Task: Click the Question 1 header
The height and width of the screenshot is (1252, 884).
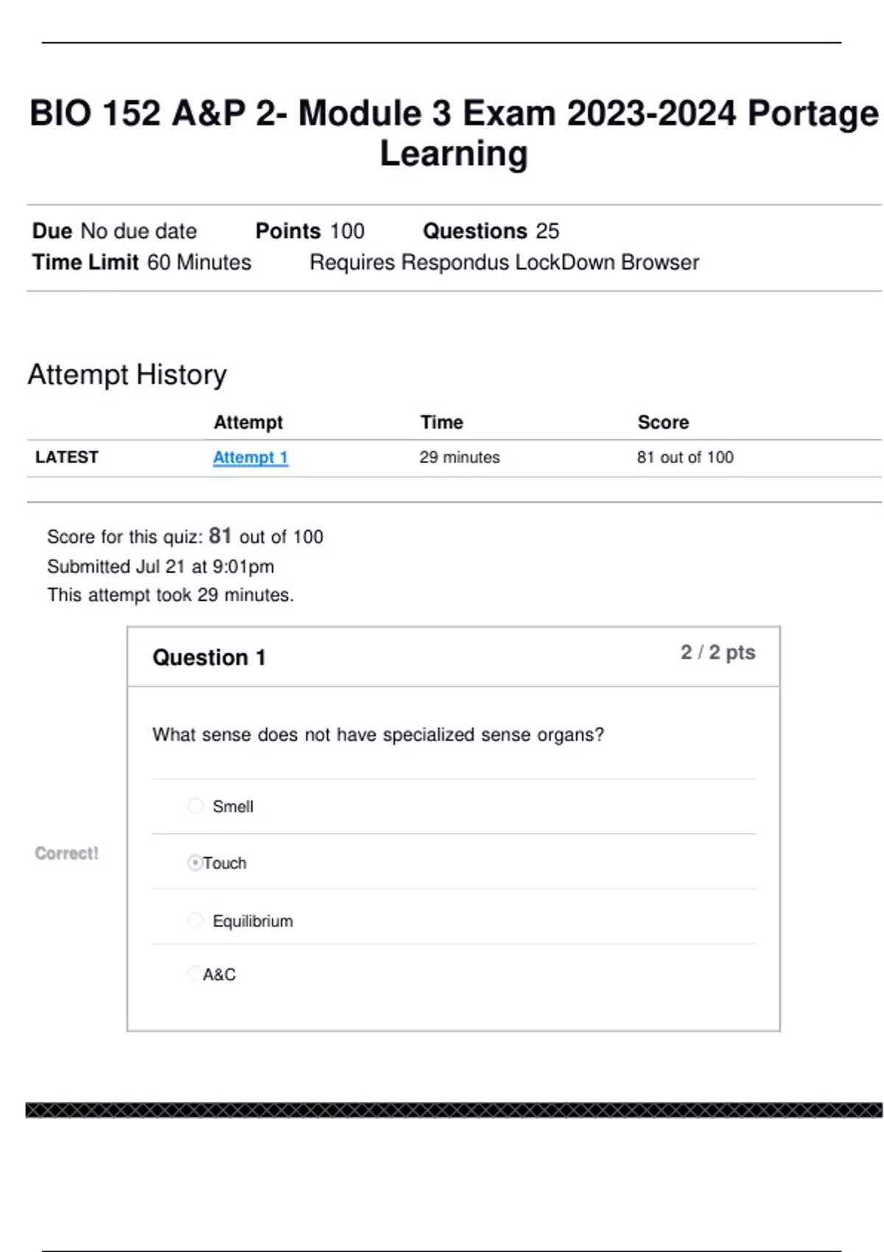Action: pyautogui.click(x=209, y=657)
